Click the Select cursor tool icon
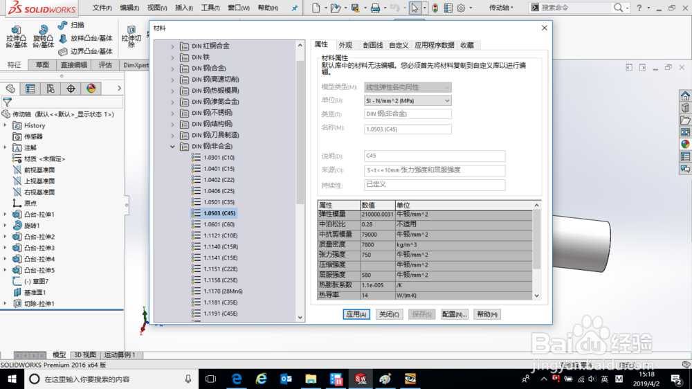Image resolution: width=692 pixels, height=389 pixels. point(415,8)
